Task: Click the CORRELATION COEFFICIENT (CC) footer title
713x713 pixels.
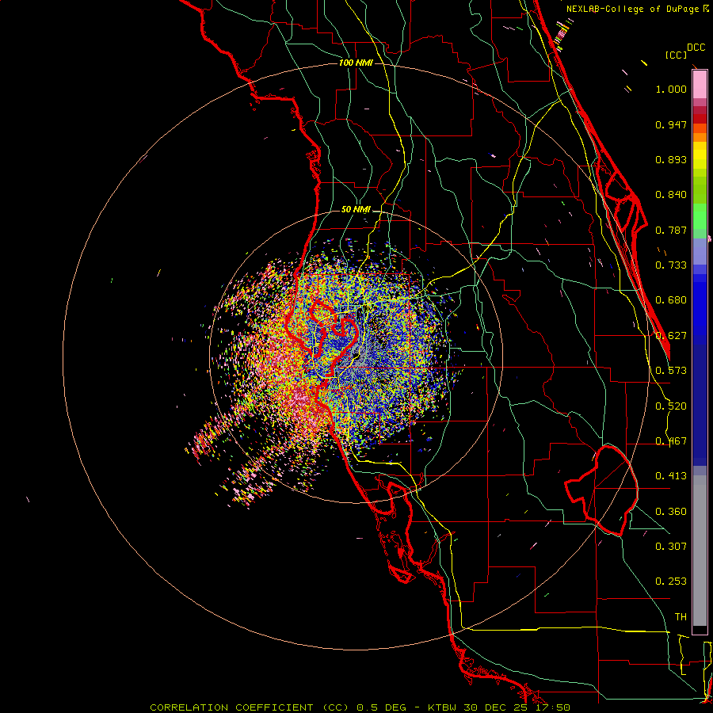Action: pos(250,707)
